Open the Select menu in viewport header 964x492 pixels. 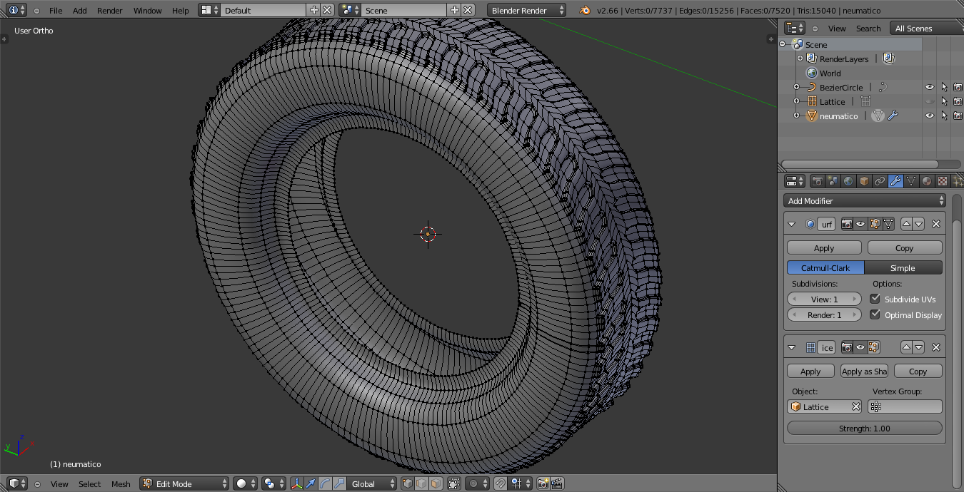point(89,483)
